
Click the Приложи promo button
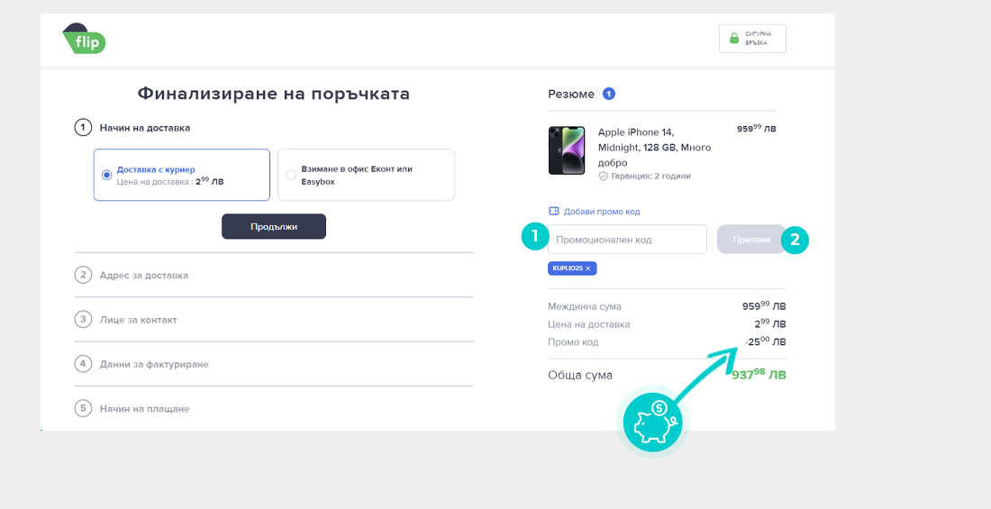(x=751, y=240)
